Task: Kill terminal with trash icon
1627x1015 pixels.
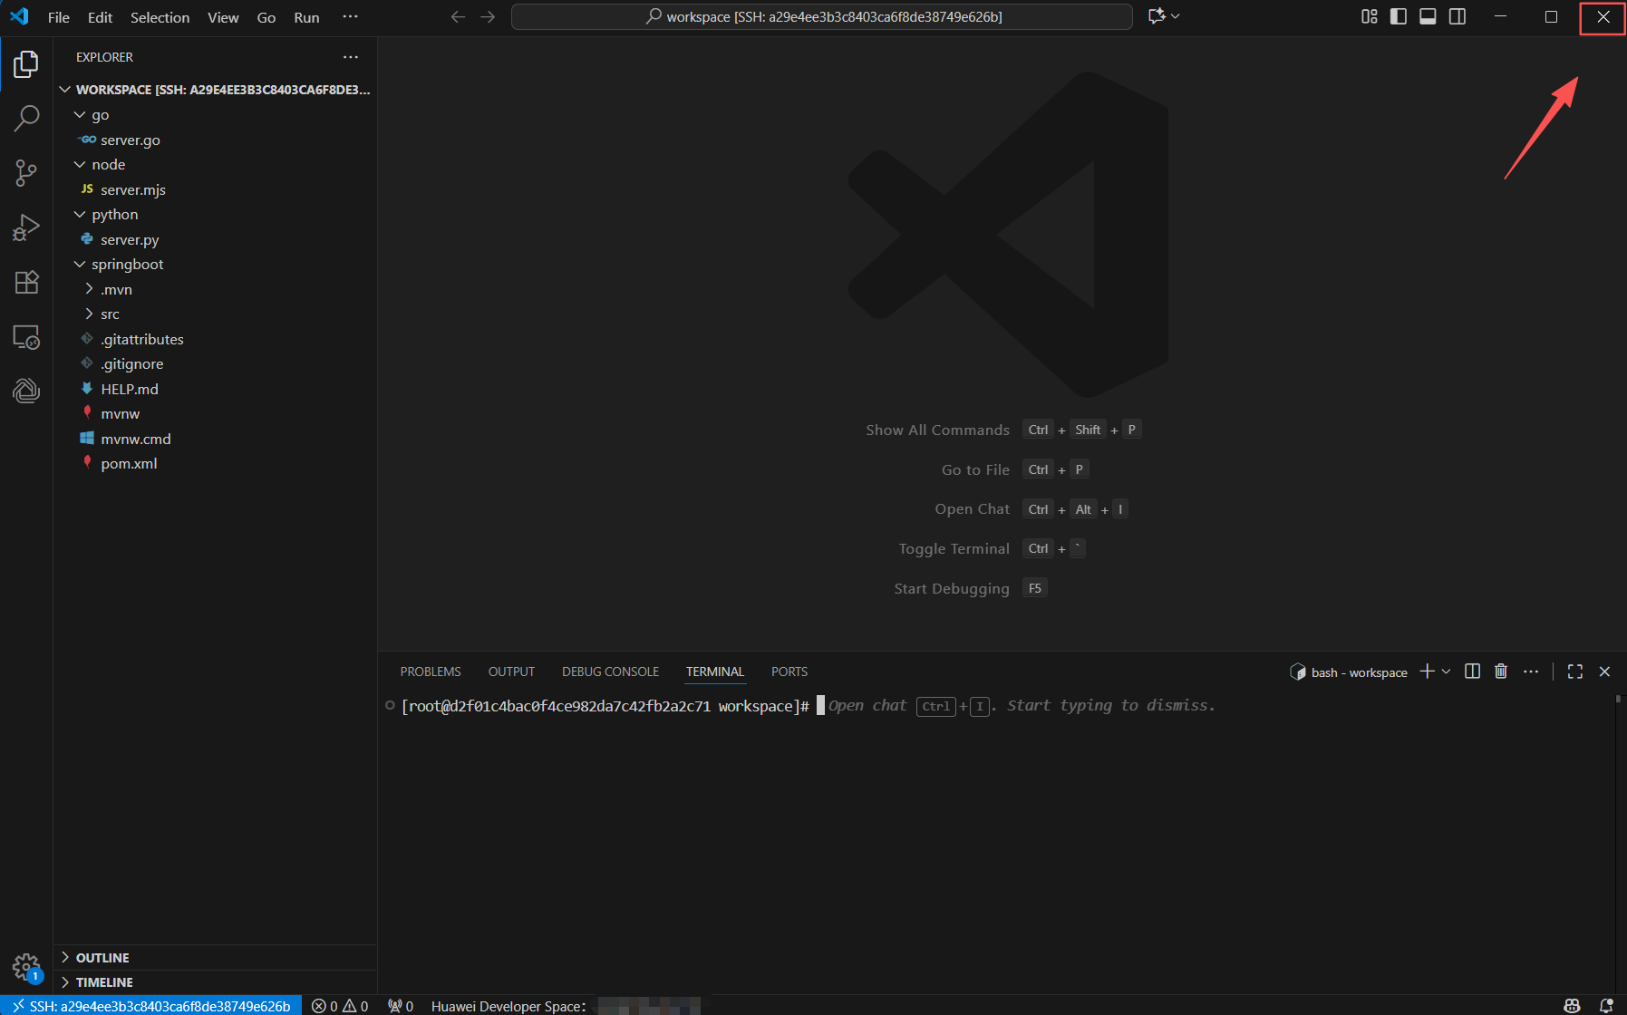Action: (1501, 672)
